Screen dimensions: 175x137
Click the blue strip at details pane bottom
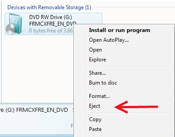pos(37,136)
